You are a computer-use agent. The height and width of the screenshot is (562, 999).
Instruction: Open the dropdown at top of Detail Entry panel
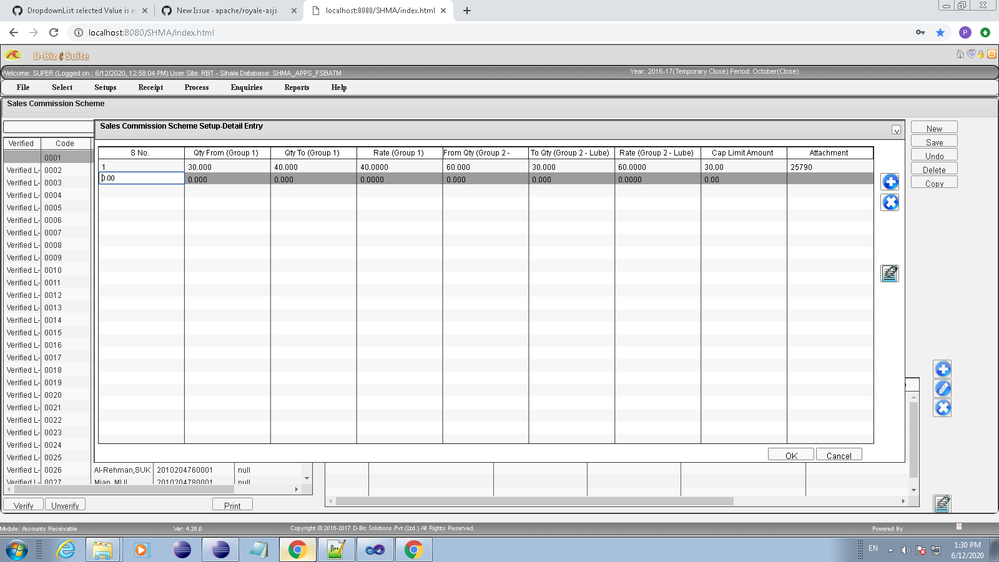point(896,129)
